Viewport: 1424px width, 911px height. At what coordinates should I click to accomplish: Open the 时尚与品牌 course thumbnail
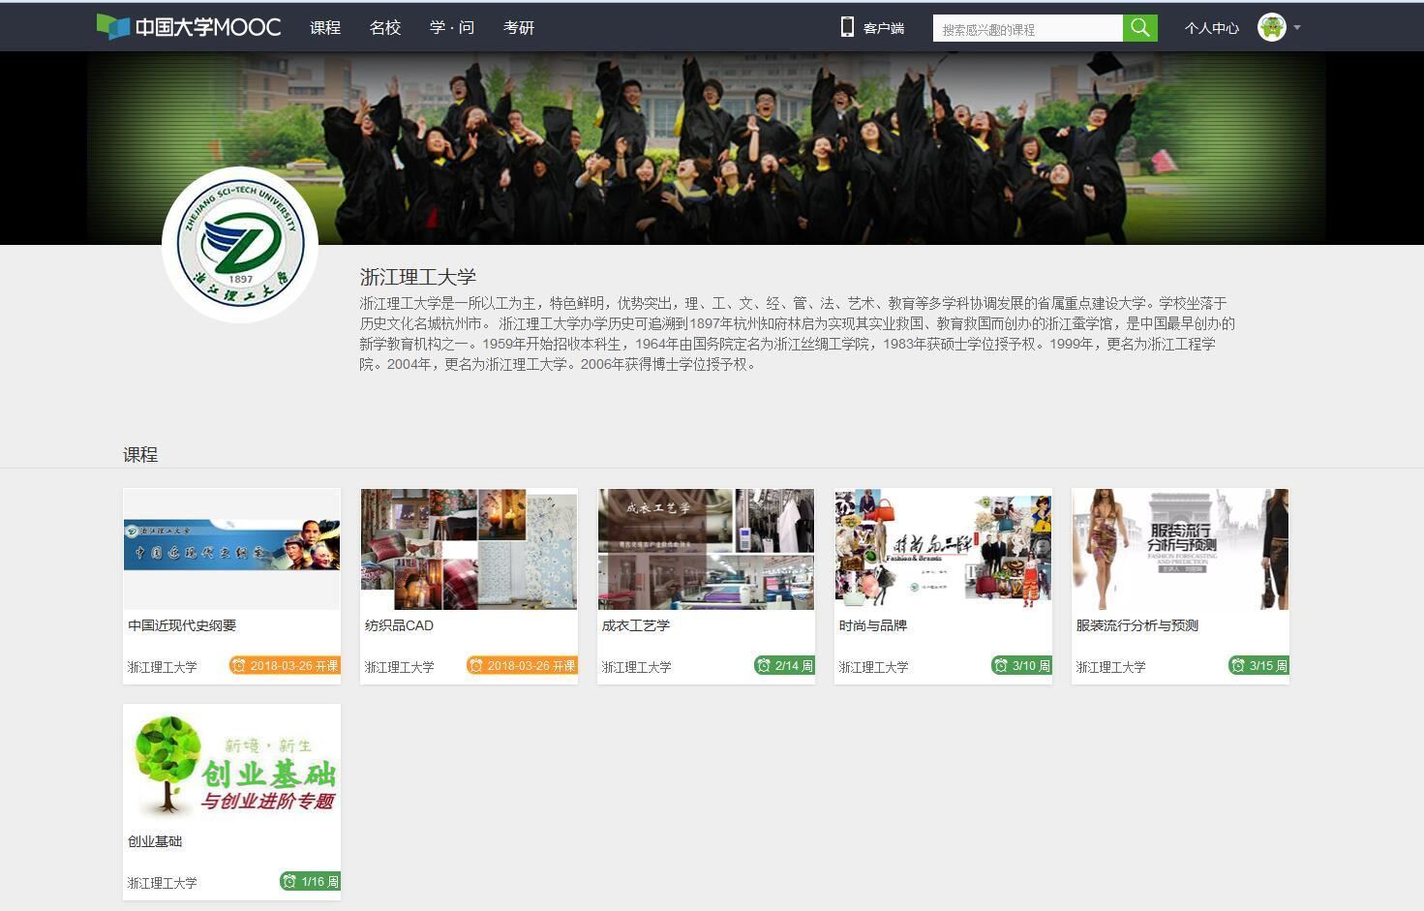coord(943,549)
